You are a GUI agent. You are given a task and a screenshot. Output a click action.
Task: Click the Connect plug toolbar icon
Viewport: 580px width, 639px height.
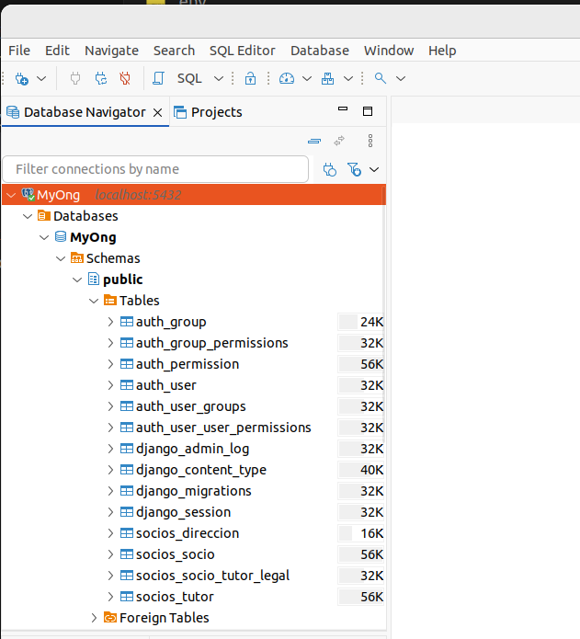[75, 78]
